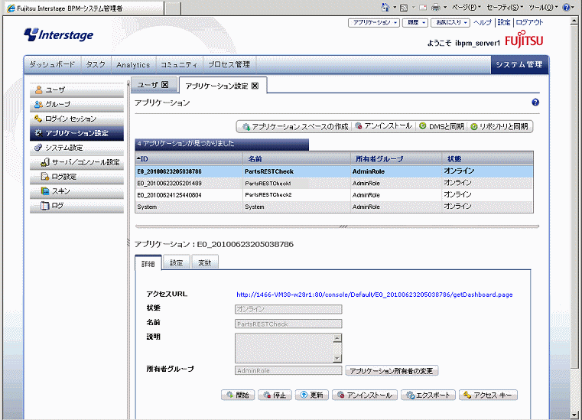Image resolution: width=582 pixels, height=420 pixels.
Task: Click the ユーザ sidebar icon
Action: click(38, 90)
